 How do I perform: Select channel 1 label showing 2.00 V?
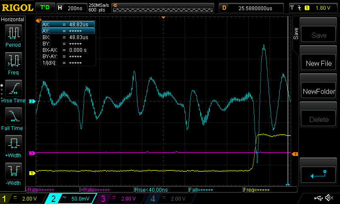(x=23, y=198)
